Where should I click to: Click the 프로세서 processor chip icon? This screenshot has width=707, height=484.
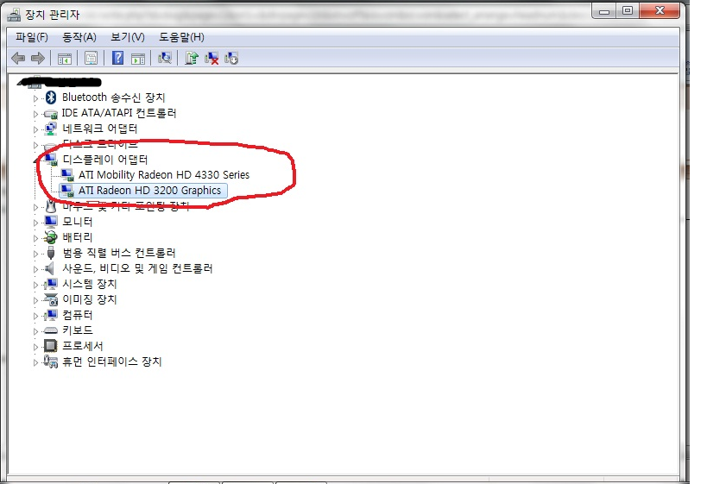coord(50,346)
